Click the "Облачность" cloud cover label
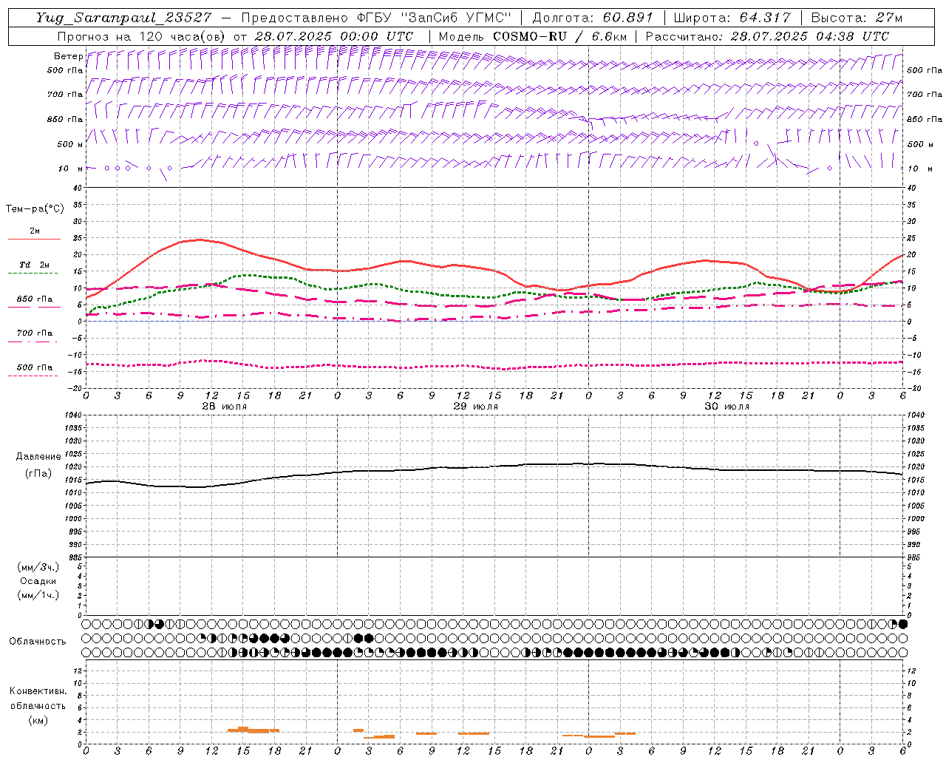 pos(38,641)
